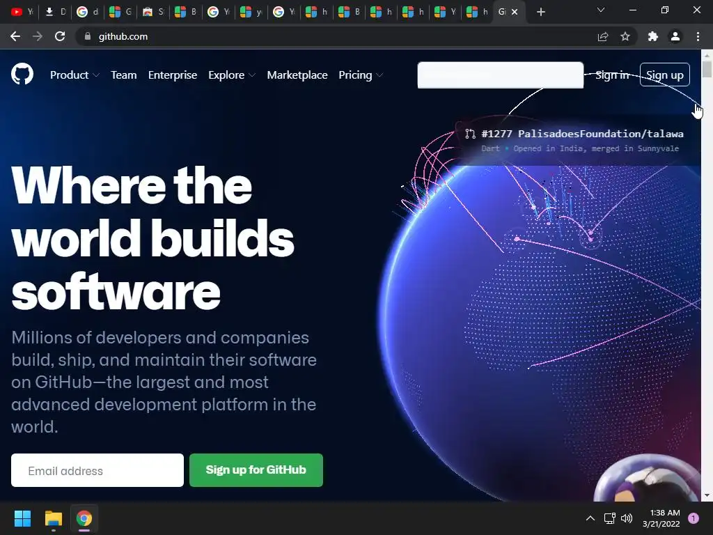Share this page using the share icon

point(603,36)
